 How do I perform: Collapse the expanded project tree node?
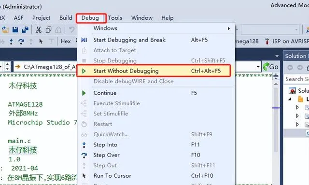(290, 99)
